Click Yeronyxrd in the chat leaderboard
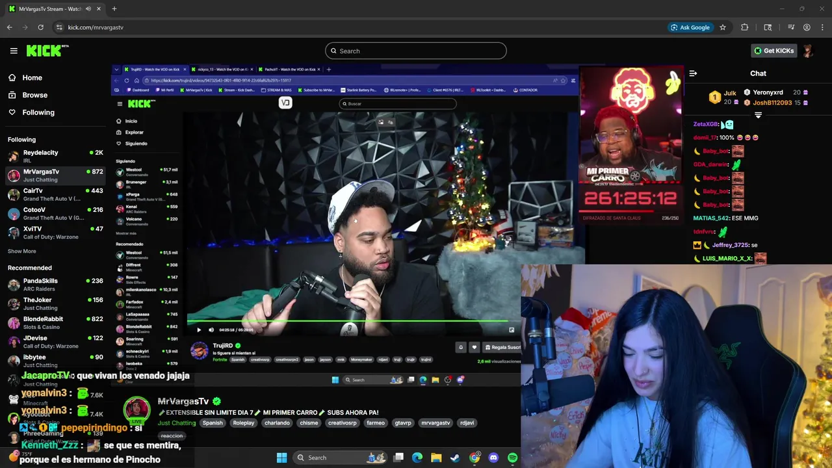 coord(768,92)
